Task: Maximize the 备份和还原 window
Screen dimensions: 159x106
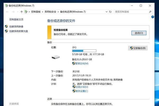Action: pyautogui.click(x=141, y=6)
